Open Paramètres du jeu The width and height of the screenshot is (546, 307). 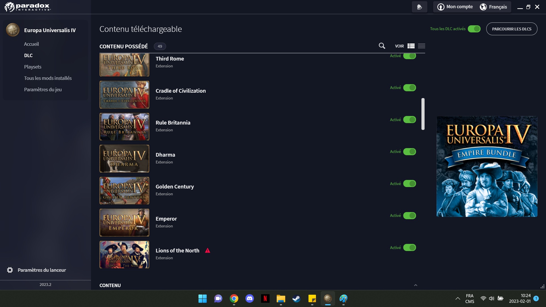click(x=43, y=90)
